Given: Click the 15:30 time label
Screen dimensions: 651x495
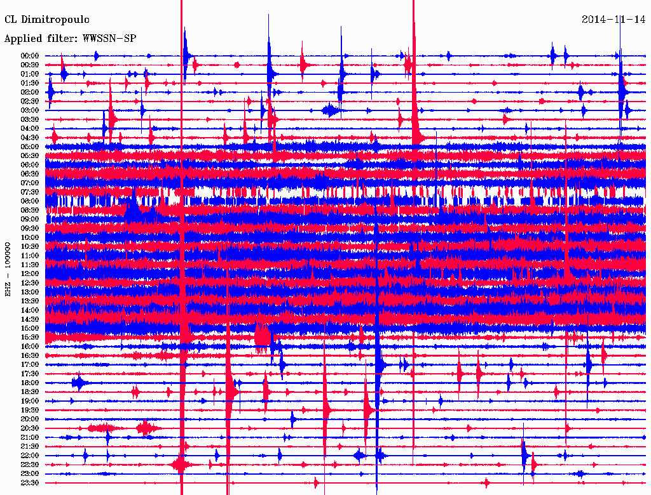Looking at the screenshot, I should coord(30,338).
